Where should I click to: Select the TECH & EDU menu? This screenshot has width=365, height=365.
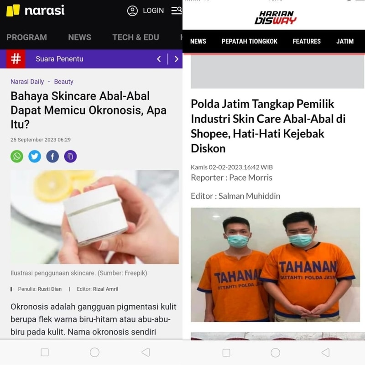coord(136,37)
